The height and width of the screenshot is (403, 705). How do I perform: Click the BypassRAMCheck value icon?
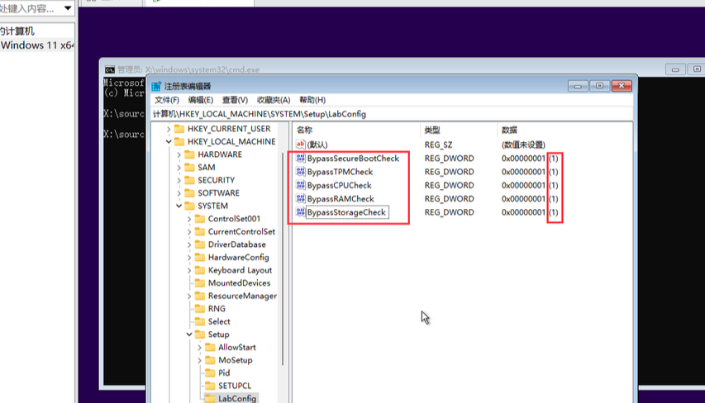point(301,199)
